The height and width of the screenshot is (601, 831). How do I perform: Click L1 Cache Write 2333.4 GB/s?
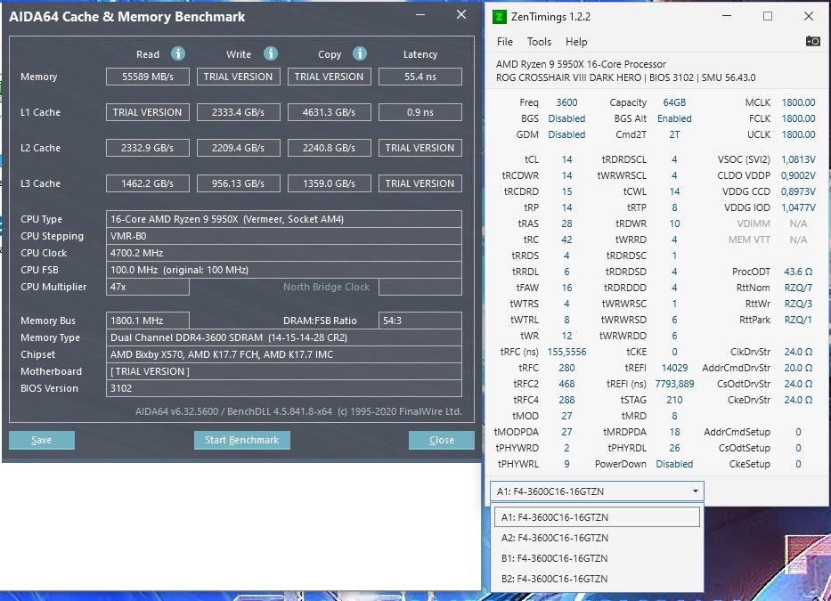(x=239, y=112)
